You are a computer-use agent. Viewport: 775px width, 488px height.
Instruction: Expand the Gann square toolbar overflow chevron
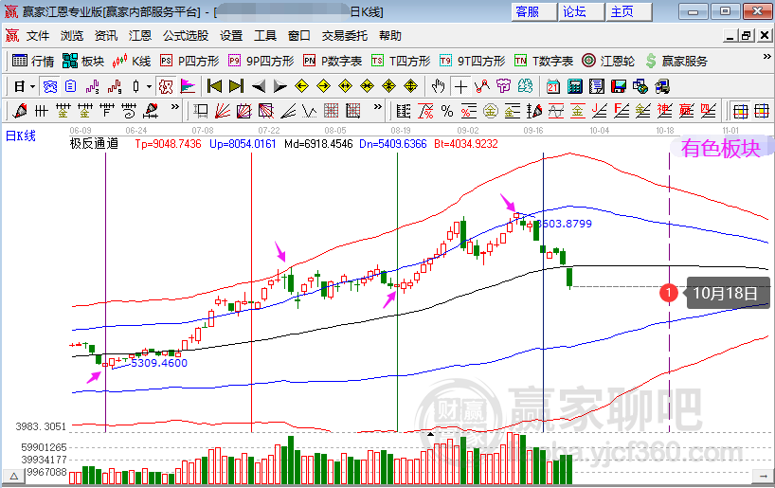pyautogui.click(x=378, y=107)
